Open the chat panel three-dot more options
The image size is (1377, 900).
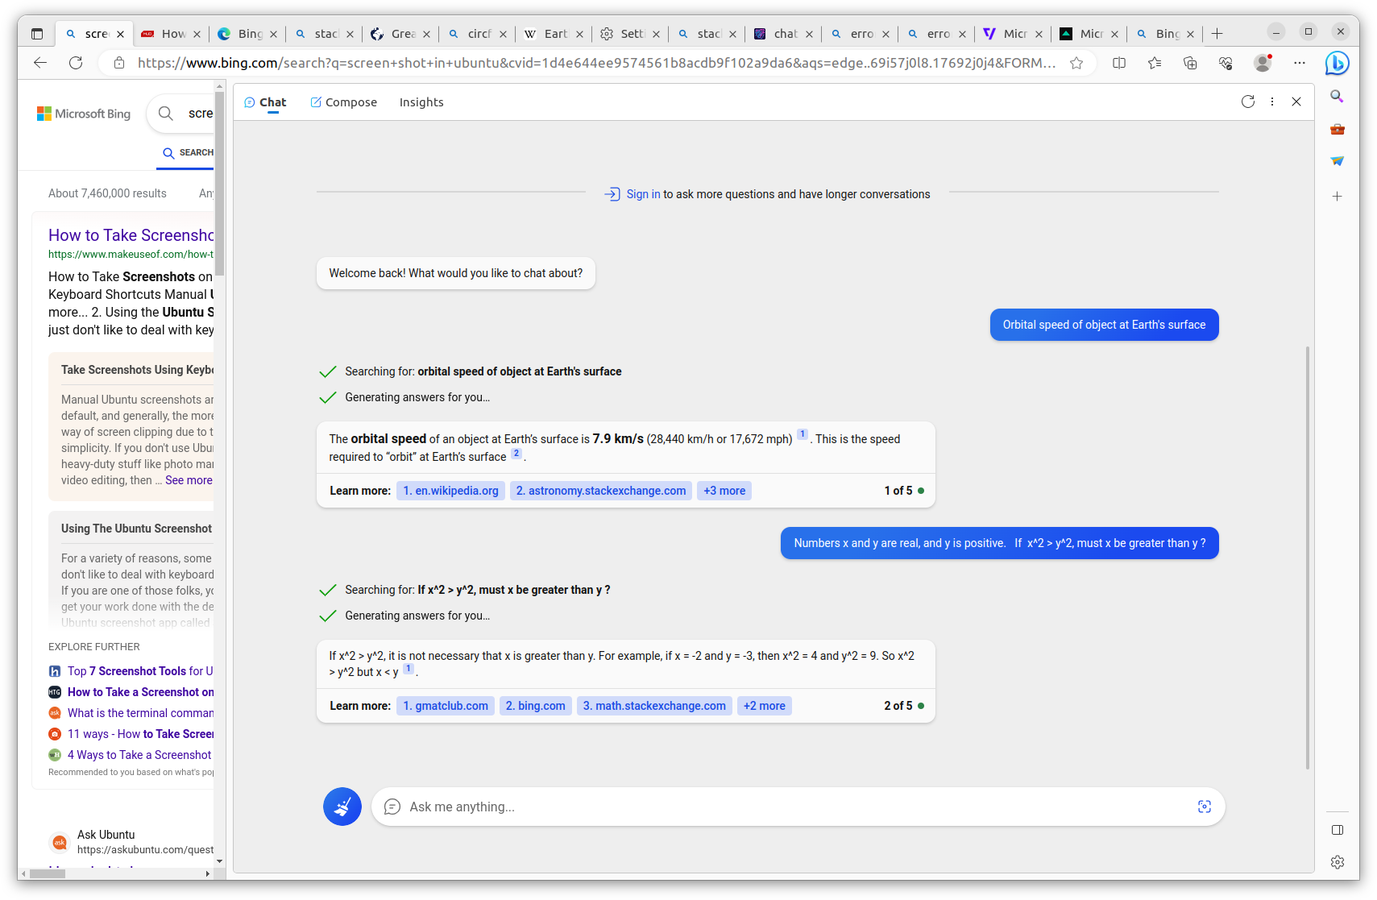1272,102
